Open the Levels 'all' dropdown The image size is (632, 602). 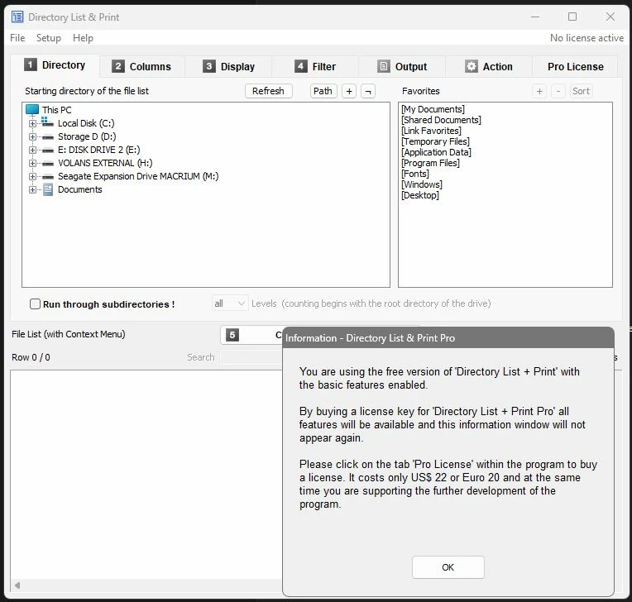230,303
